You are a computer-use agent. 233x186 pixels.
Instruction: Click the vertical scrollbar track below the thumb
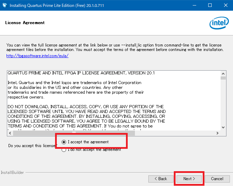click(223, 103)
